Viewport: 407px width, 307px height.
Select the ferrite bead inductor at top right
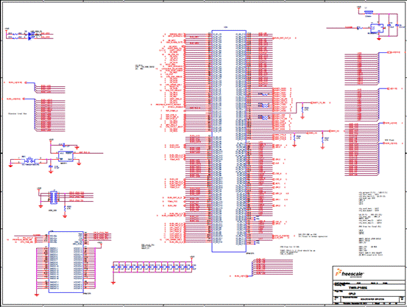pyautogui.click(x=368, y=12)
